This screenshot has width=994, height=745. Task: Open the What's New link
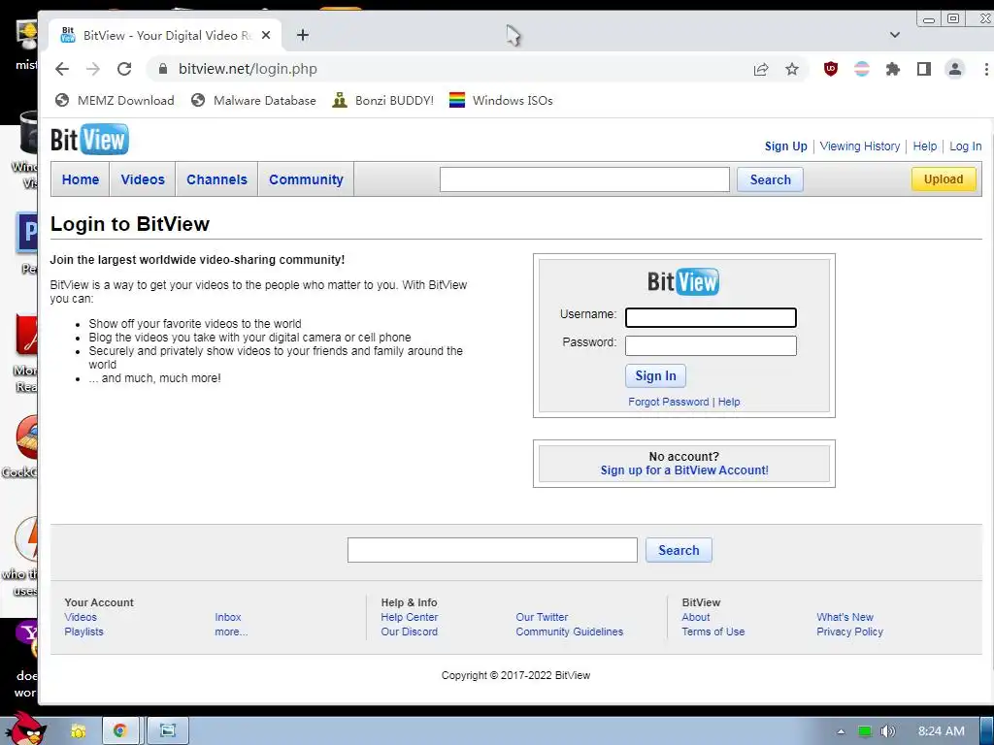(x=845, y=617)
